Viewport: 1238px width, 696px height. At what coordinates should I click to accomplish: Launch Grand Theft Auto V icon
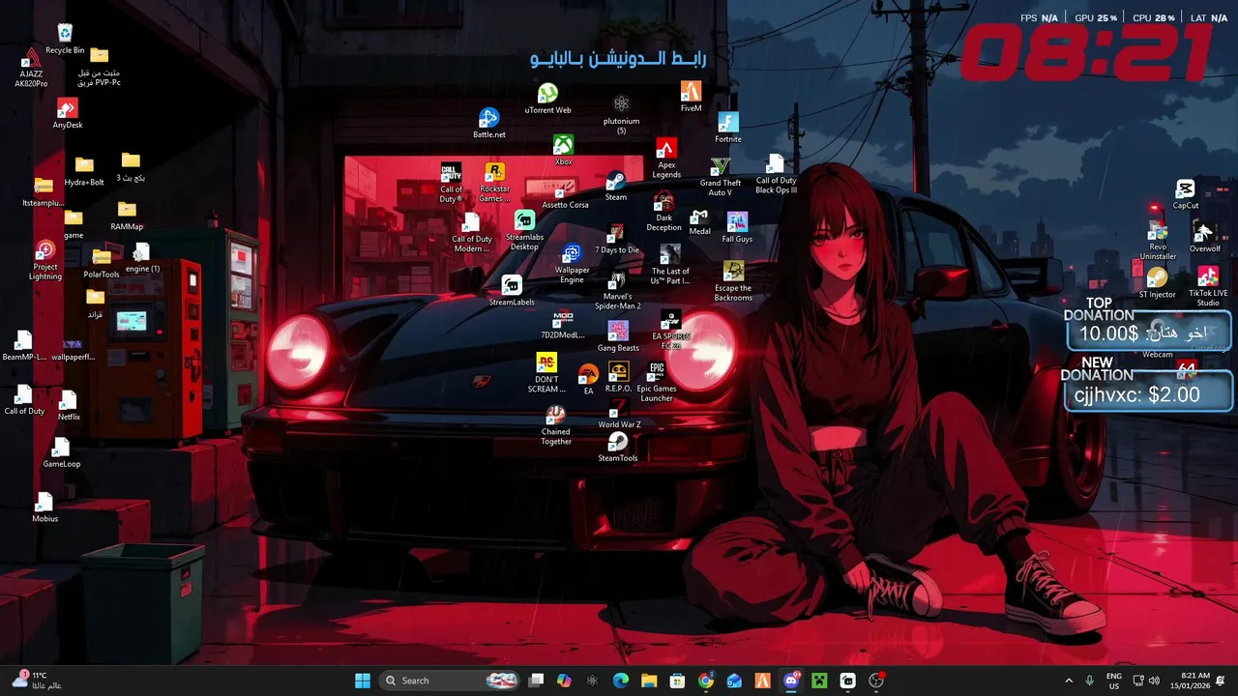click(721, 177)
